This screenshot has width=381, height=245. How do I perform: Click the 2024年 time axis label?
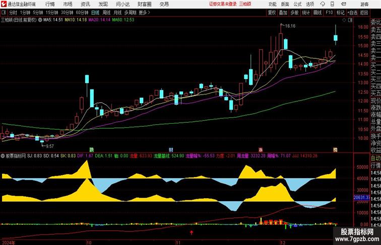pyautogui.click(x=8, y=242)
